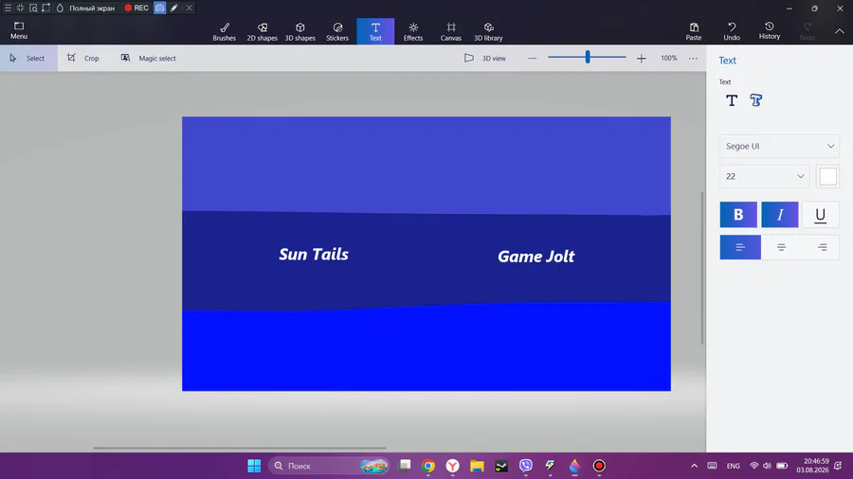
Task: Click the recorder's selection area icon
Action: 46,8
